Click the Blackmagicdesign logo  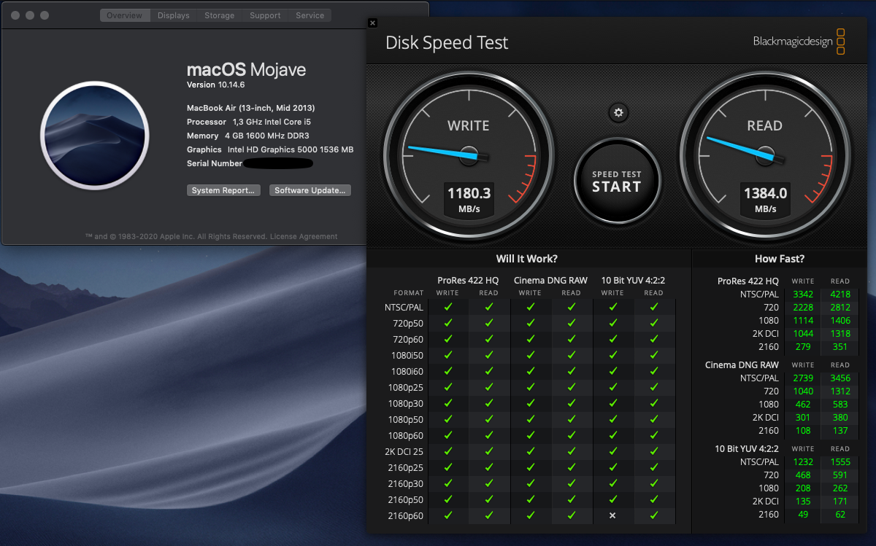click(799, 42)
